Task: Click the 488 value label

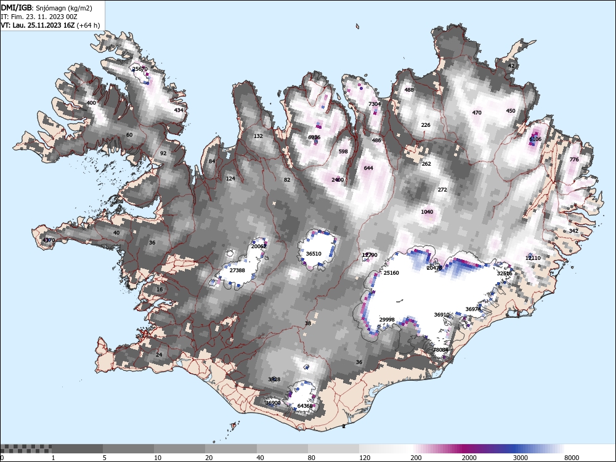Action: point(409,89)
